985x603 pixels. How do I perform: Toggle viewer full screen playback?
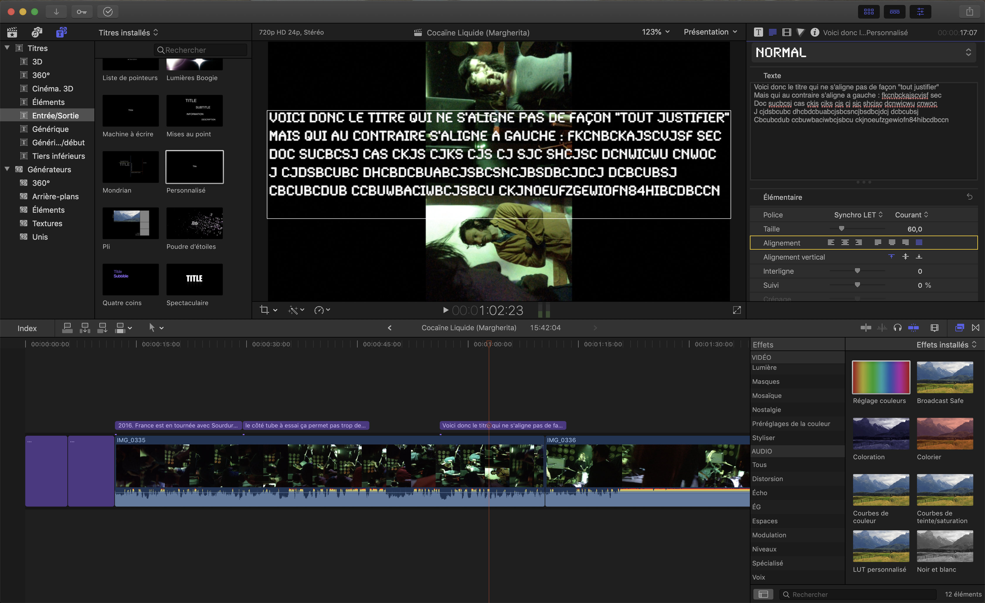pos(737,310)
